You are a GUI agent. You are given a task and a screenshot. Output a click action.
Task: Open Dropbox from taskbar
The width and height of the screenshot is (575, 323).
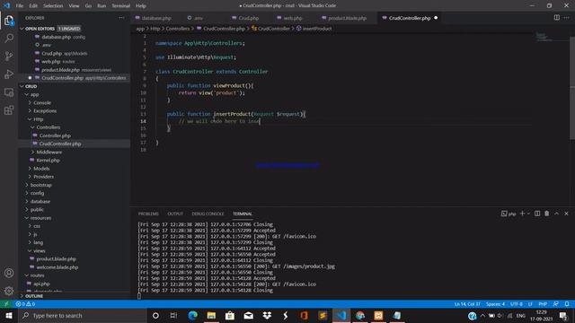[267, 315]
